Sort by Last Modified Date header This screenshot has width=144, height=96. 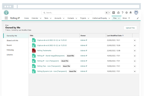[x=115, y=35]
